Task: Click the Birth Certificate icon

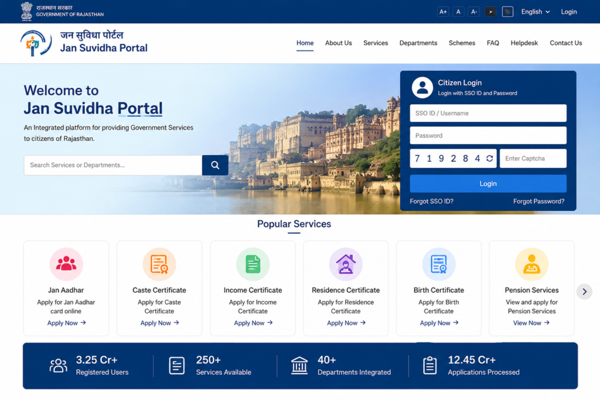Action: [x=438, y=264]
